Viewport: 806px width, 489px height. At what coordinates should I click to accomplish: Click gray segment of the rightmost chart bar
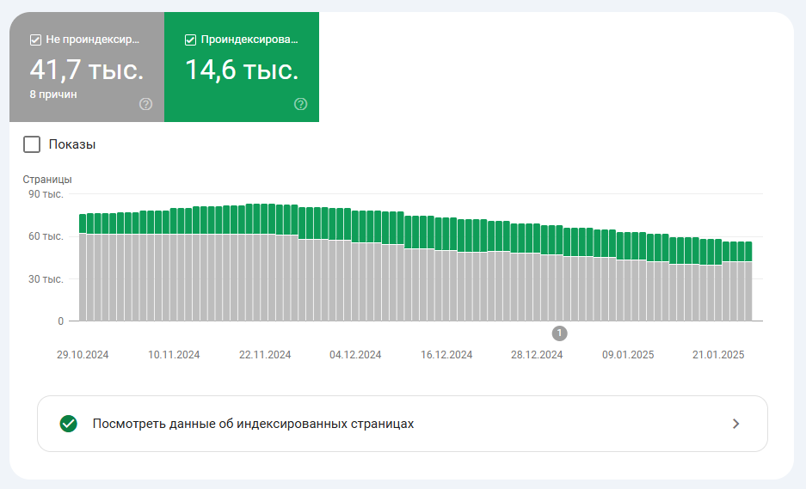(748, 290)
